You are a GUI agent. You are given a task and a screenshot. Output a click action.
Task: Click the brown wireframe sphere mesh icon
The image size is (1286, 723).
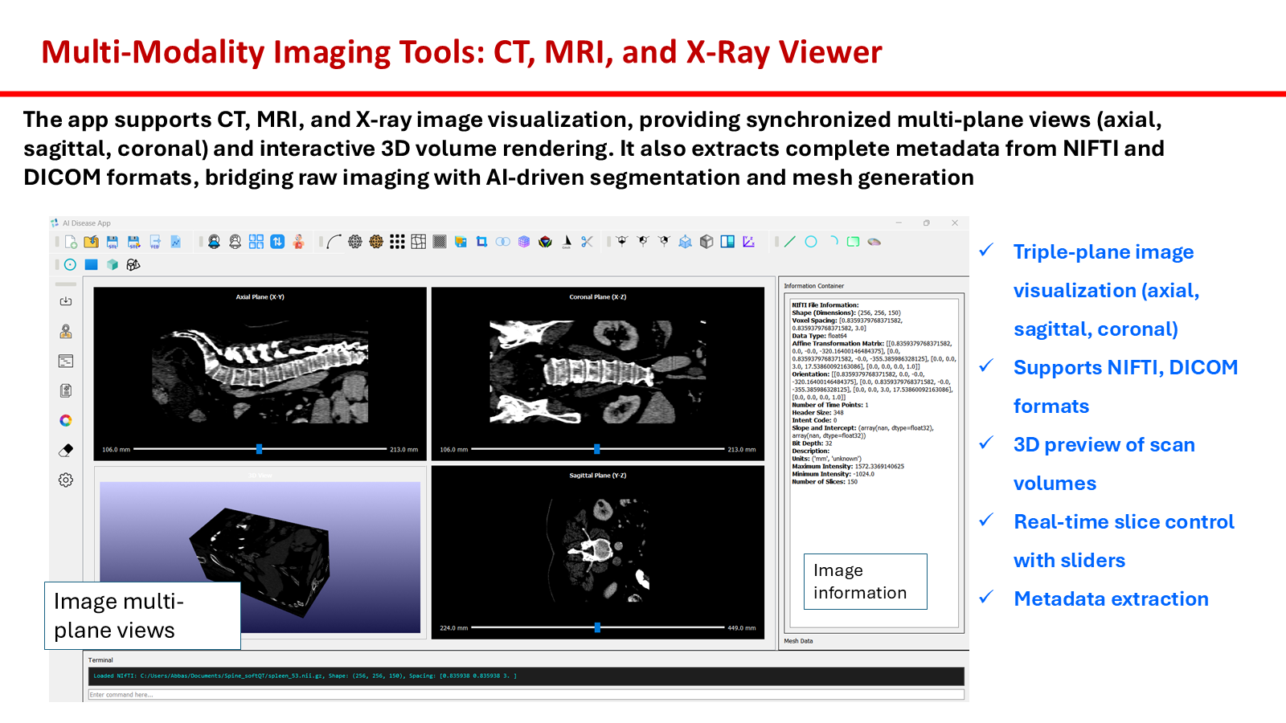point(376,242)
